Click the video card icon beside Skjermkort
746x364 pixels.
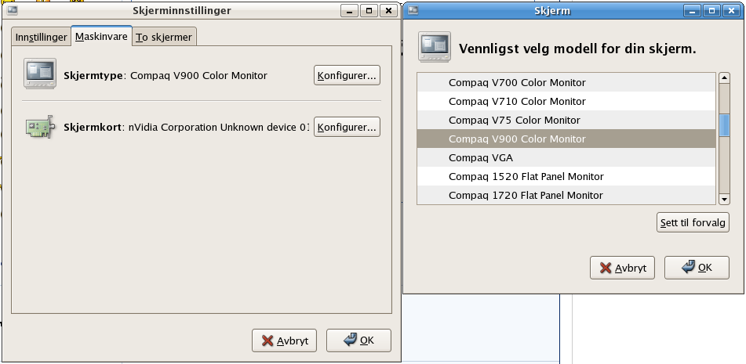click(40, 127)
